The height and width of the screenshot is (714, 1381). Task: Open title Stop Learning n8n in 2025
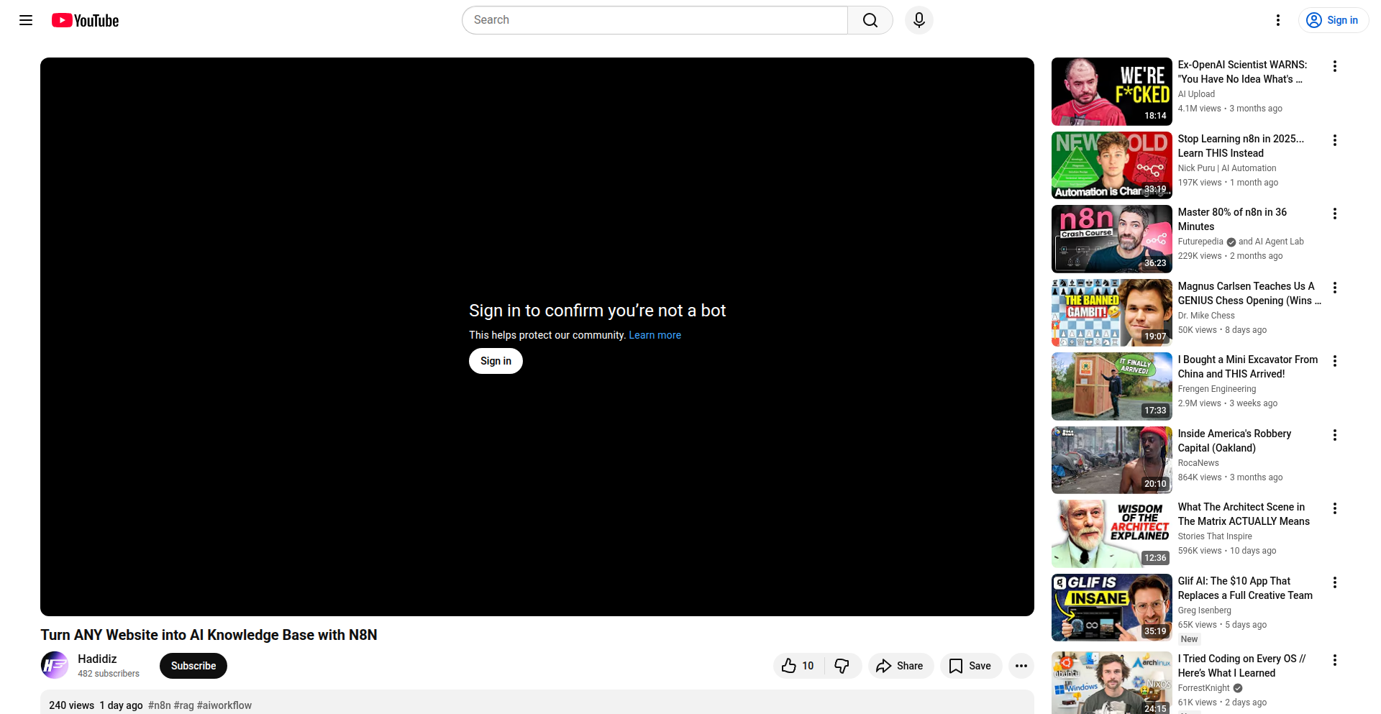[1241, 146]
